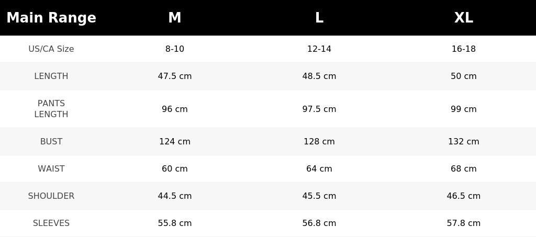Select the L size column header
Viewport: 536px width, 237px height.
click(319, 18)
